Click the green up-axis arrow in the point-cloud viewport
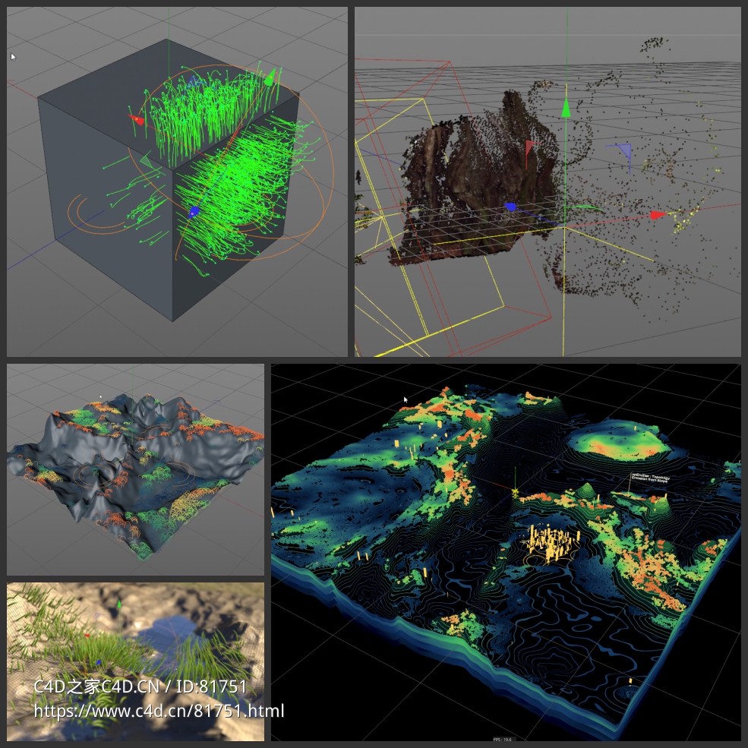Image resolution: width=748 pixels, height=748 pixels. coord(565,110)
